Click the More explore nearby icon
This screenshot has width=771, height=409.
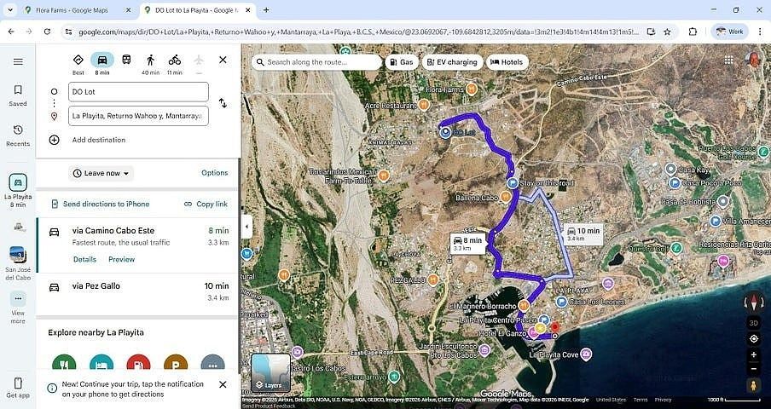point(213,362)
